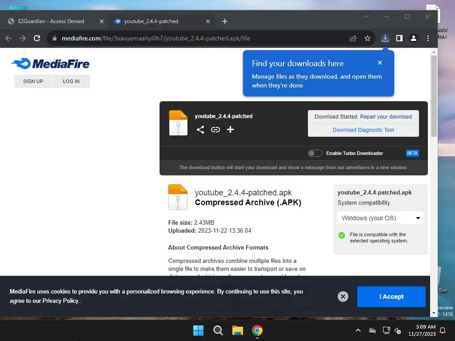The width and height of the screenshot is (455, 341).
Task: Click the 'Repair your download' link
Action: [x=386, y=117]
